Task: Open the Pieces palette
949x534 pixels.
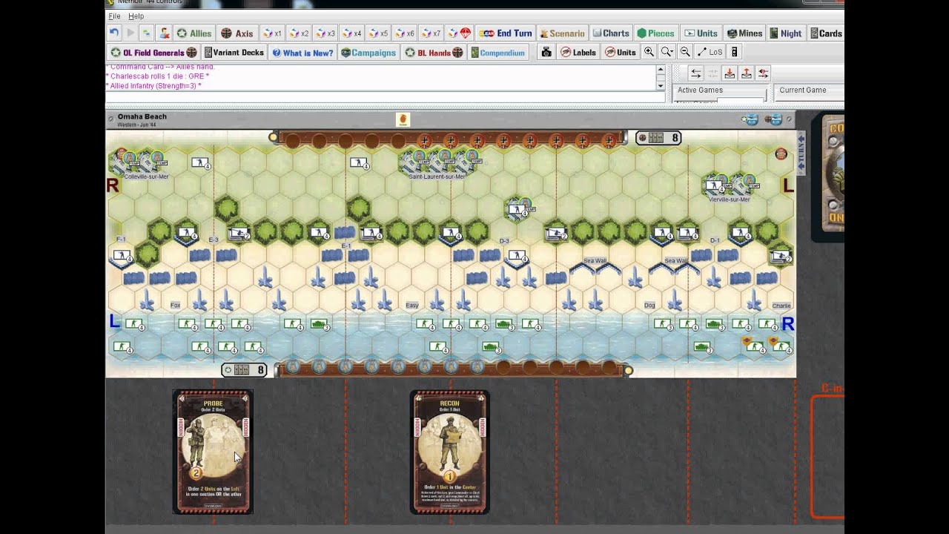Action: point(656,33)
